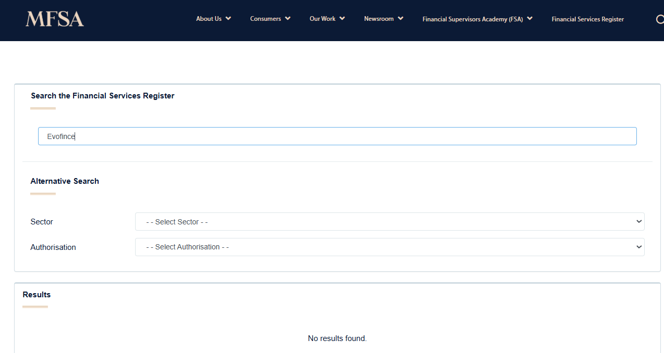Image resolution: width=664 pixels, height=353 pixels.
Task: Expand the Select Sector dropdown
Action: [x=389, y=222]
